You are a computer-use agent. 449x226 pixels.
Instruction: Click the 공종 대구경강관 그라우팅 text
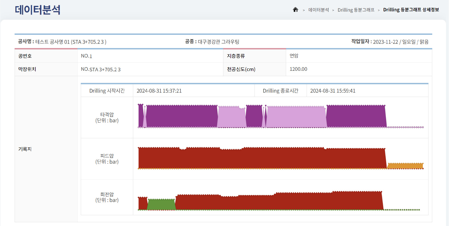[x=218, y=42]
